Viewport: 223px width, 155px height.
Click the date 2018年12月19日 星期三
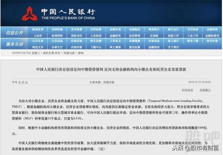click(x=26, y=53)
